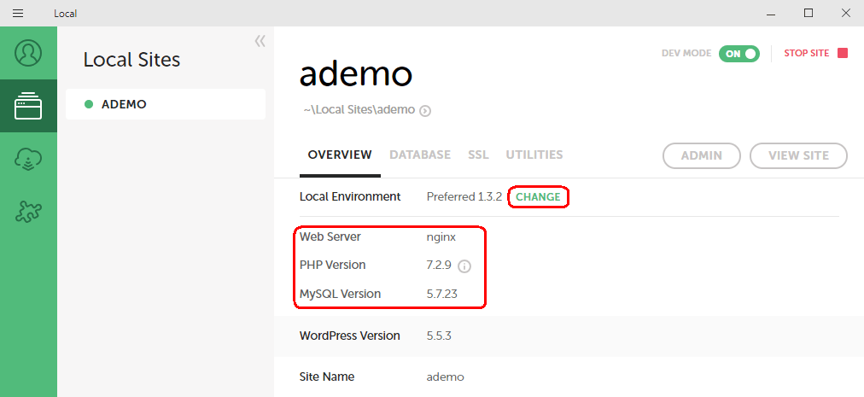
Task: Minimize the Local window
Action: [770, 14]
